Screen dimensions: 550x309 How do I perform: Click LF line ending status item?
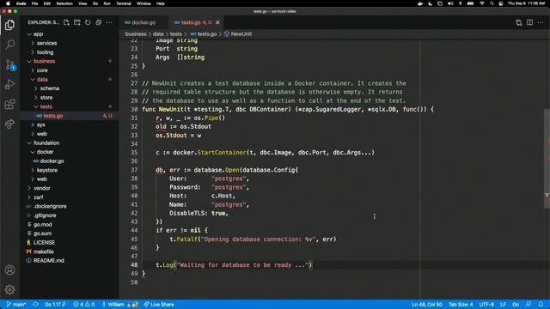point(503,305)
